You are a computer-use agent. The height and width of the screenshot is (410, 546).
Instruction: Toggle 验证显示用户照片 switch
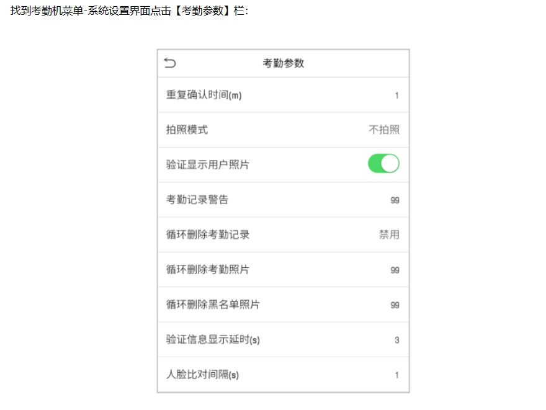point(383,164)
